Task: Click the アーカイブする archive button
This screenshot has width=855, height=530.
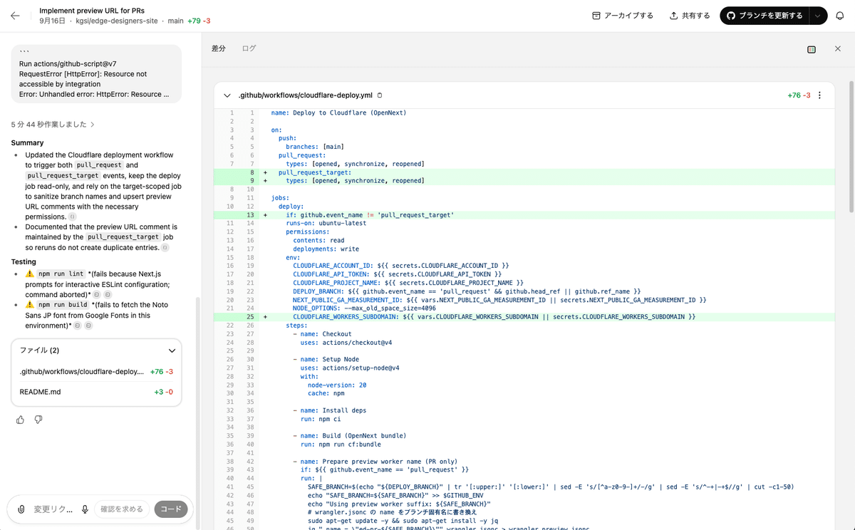Action: tap(623, 16)
